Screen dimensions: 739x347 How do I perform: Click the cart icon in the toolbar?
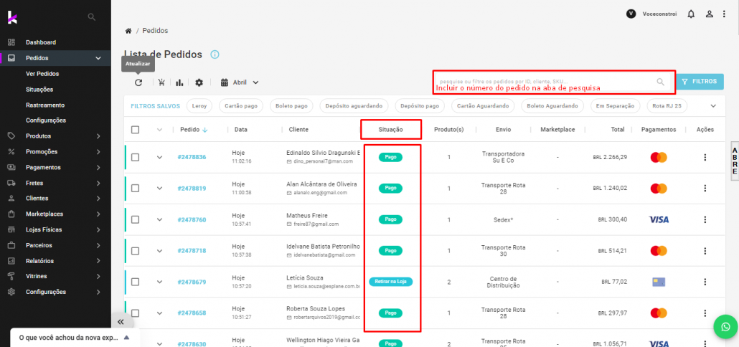tap(162, 82)
